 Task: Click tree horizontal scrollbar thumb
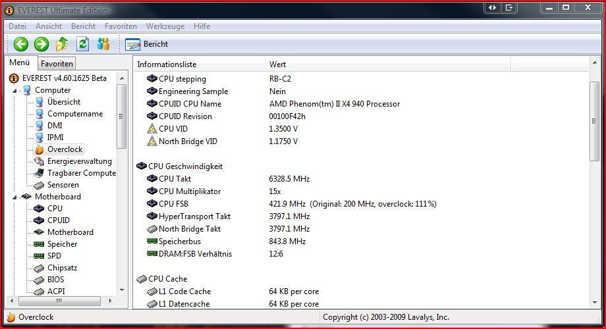(x=59, y=301)
